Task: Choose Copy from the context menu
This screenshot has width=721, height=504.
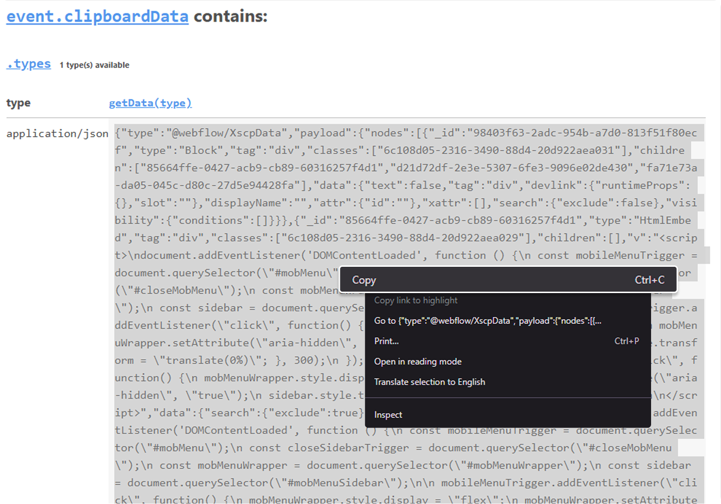Action: click(x=508, y=280)
